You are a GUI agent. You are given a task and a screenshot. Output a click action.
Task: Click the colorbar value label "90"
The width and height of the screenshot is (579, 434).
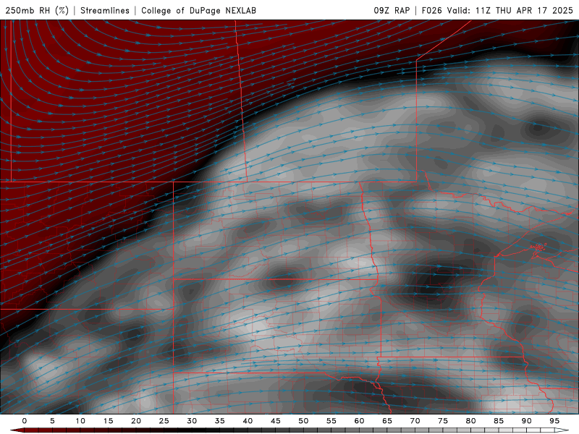pos(526,421)
